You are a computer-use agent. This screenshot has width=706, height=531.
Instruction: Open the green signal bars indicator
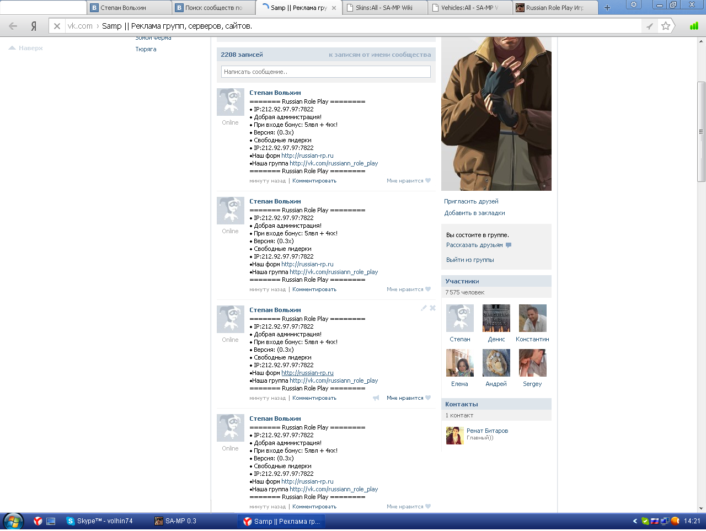pyautogui.click(x=694, y=26)
